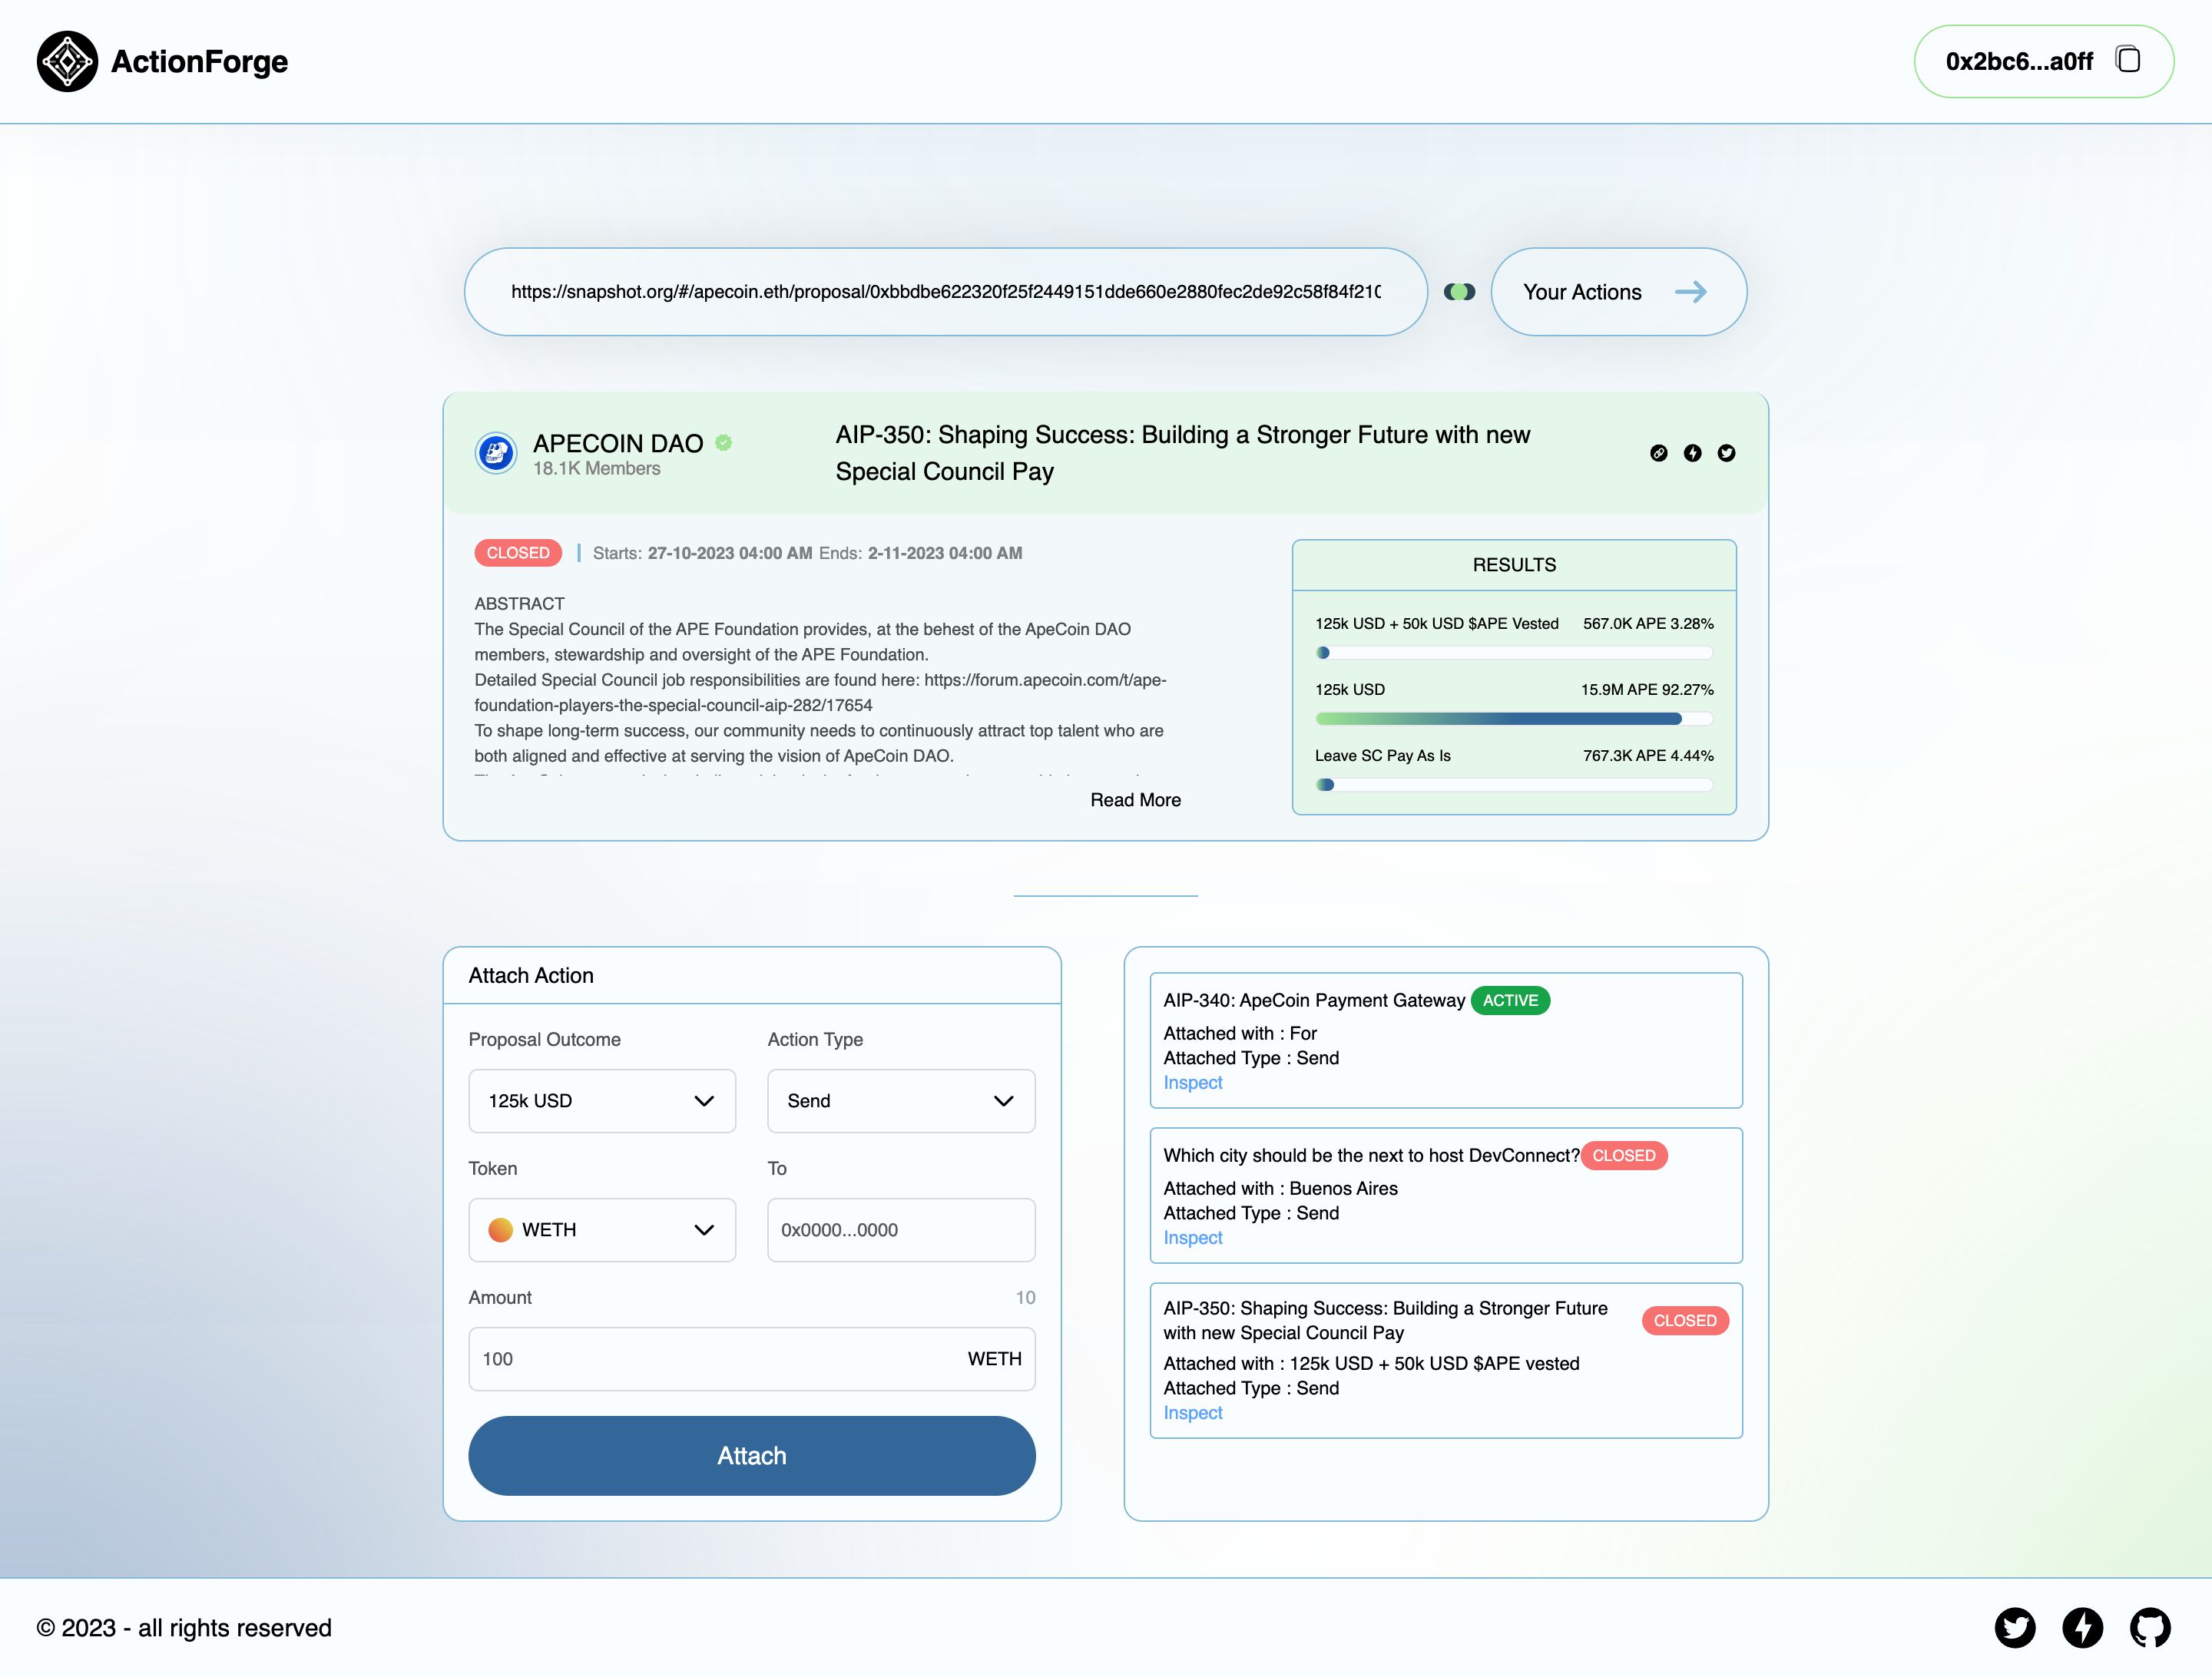Click the ABSTRACT heading

coord(519,604)
